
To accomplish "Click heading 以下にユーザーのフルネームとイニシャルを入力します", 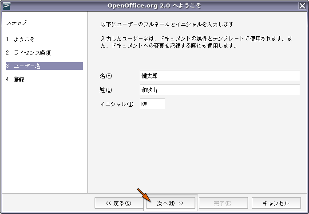I will (x=167, y=24).
